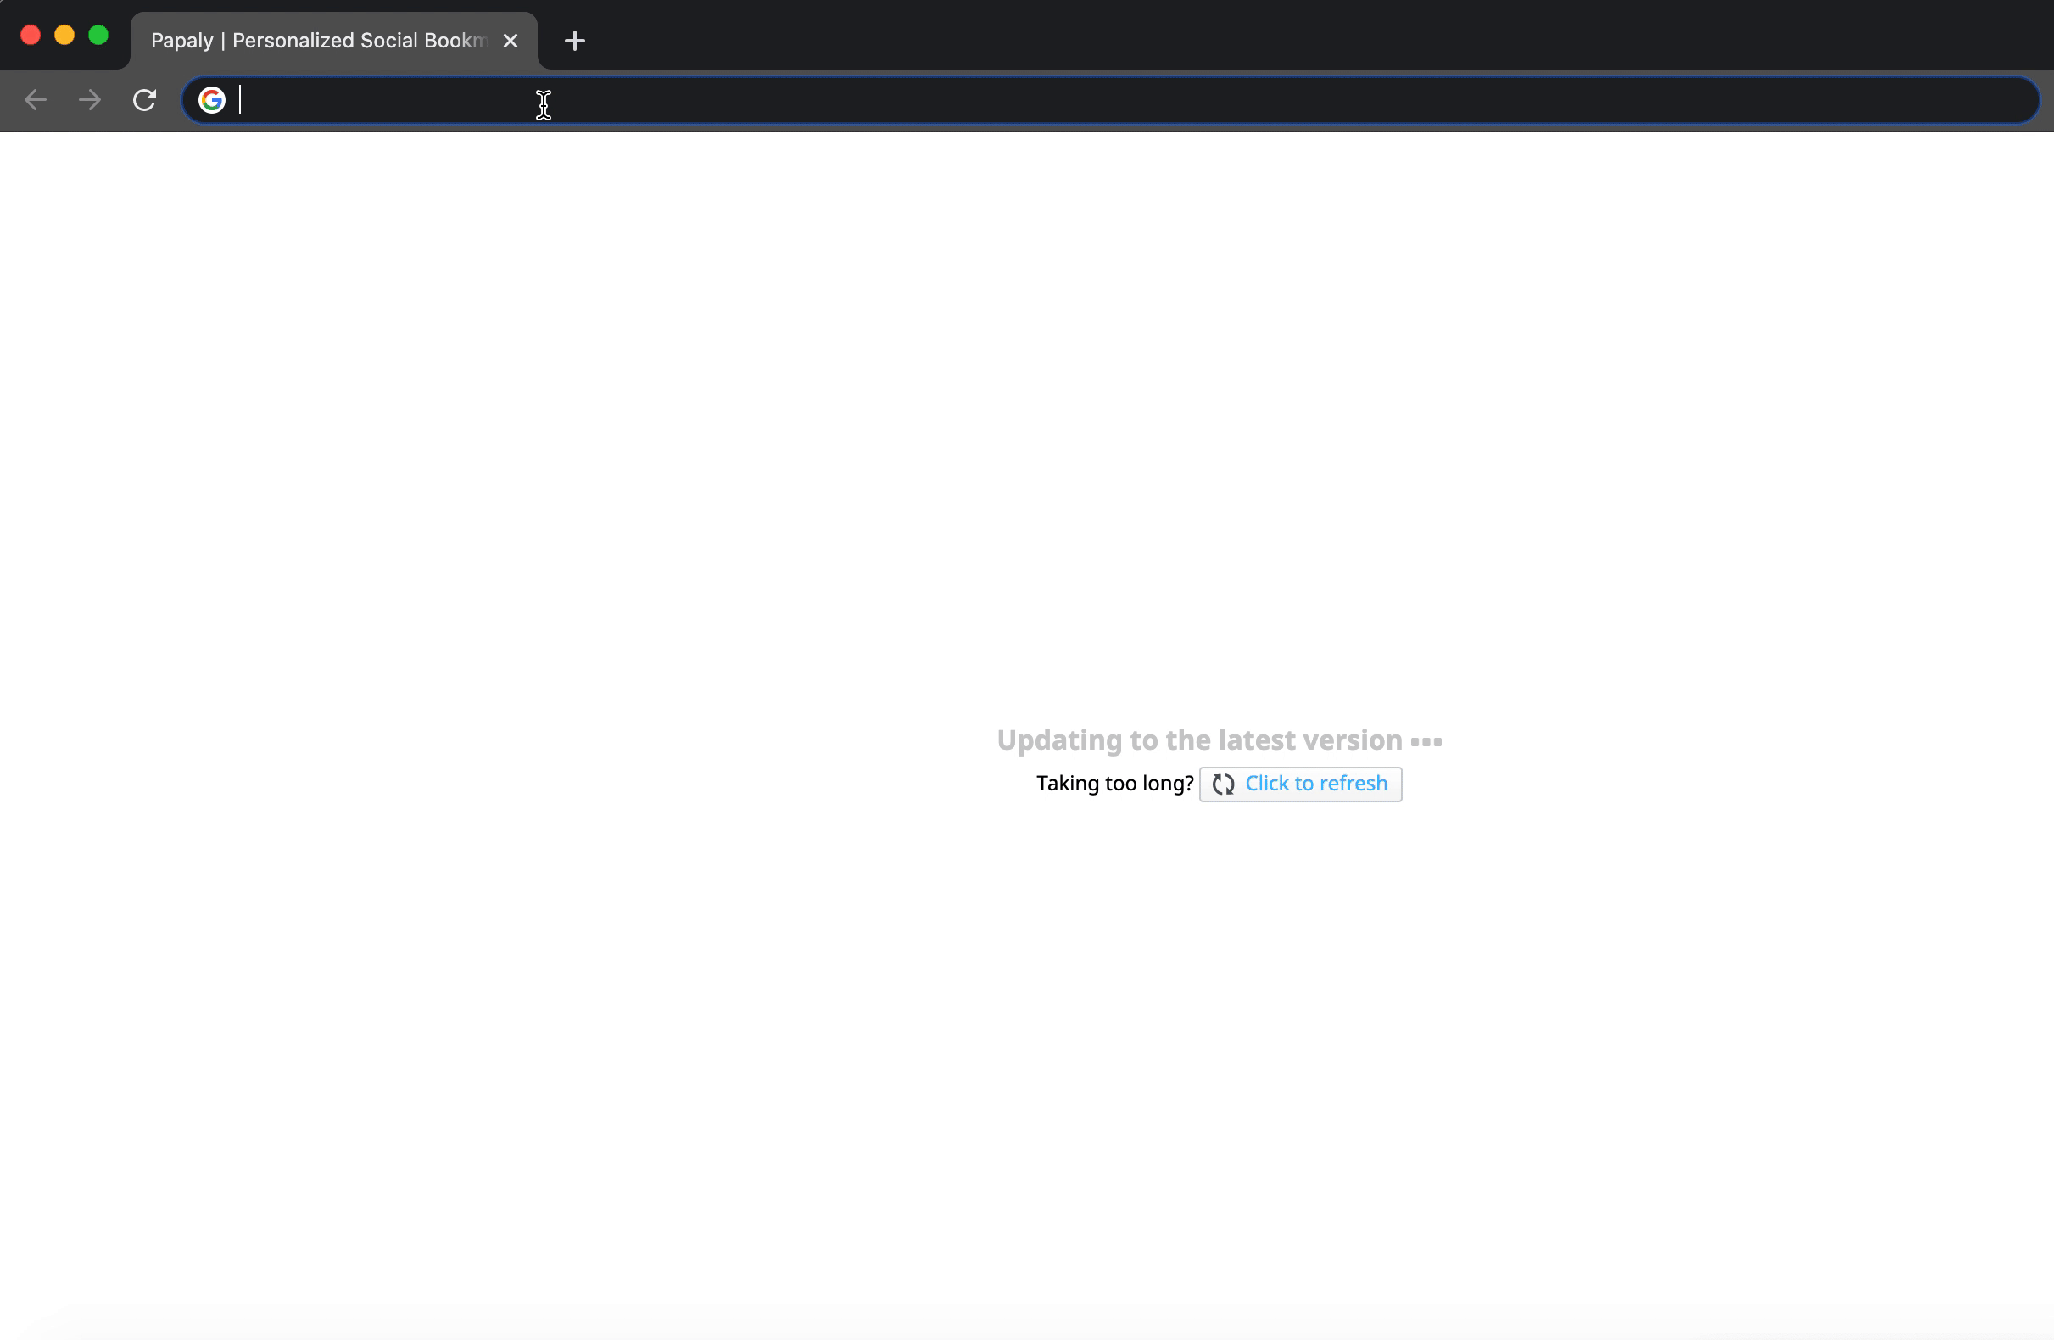Click the Updating to the latest version heading

click(1199, 740)
